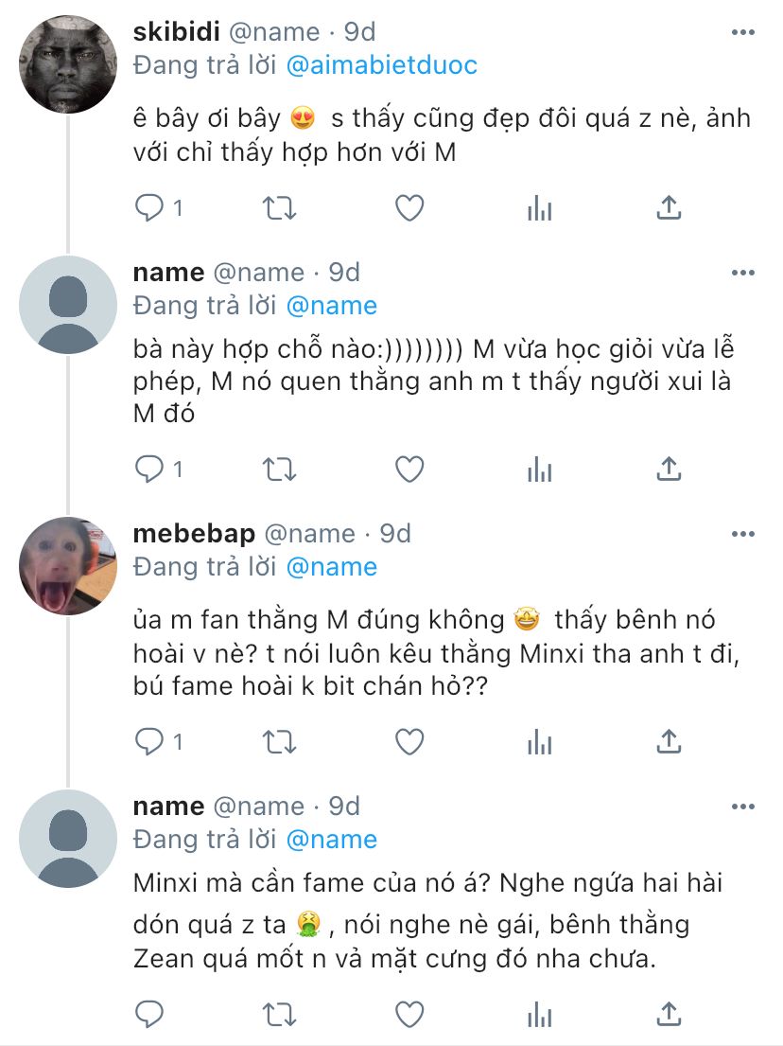Click the mebebap username

click(x=194, y=534)
